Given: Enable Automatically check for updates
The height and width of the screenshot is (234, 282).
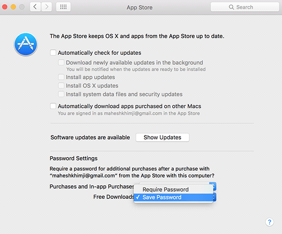Looking at the screenshot, I should point(54,53).
